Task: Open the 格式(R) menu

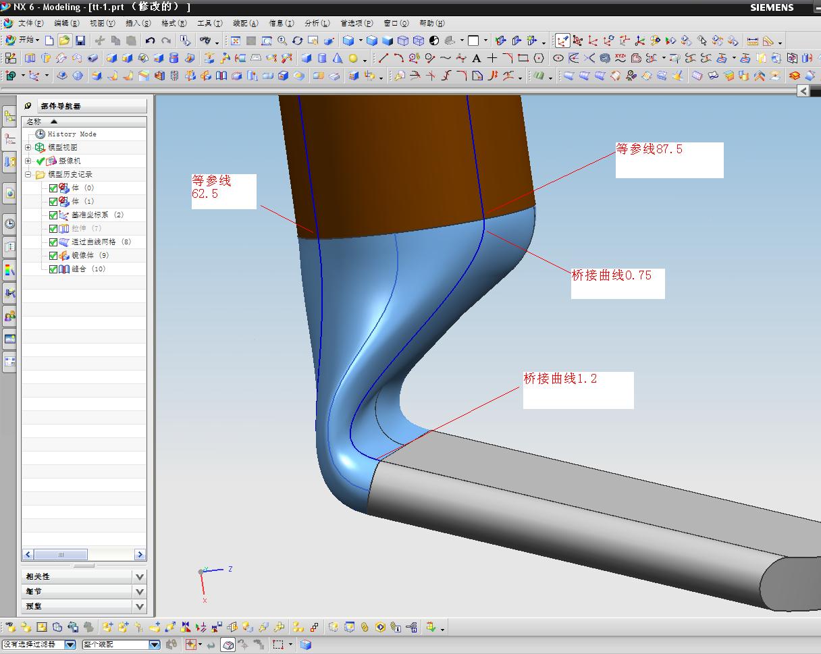Action: [174, 23]
